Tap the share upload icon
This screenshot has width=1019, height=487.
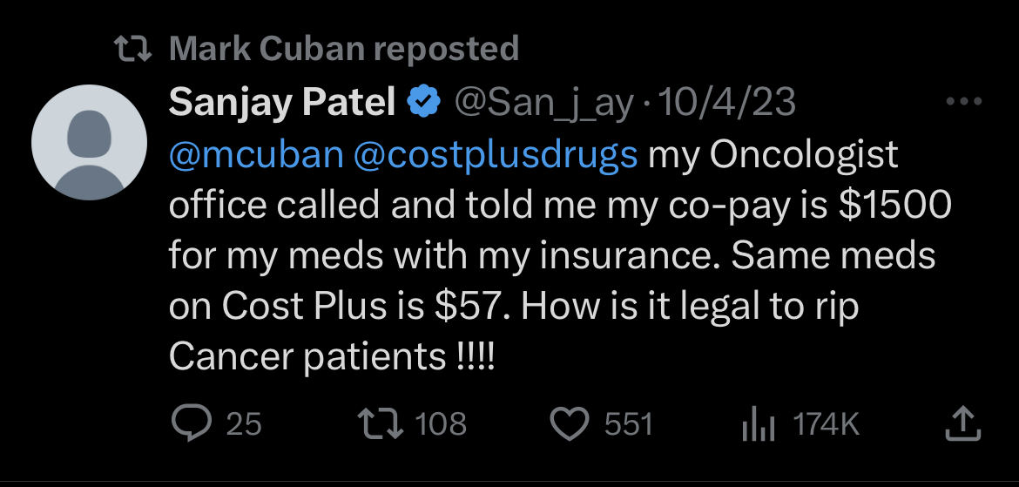pos(963,423)
